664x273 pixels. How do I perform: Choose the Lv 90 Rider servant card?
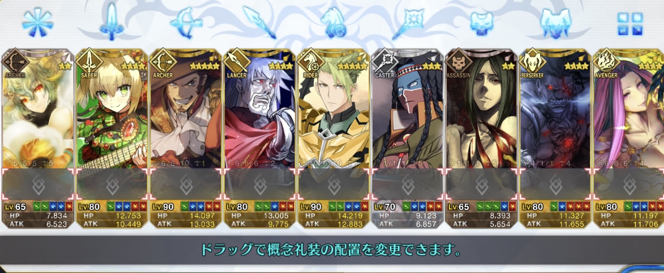tap(333, 138)
